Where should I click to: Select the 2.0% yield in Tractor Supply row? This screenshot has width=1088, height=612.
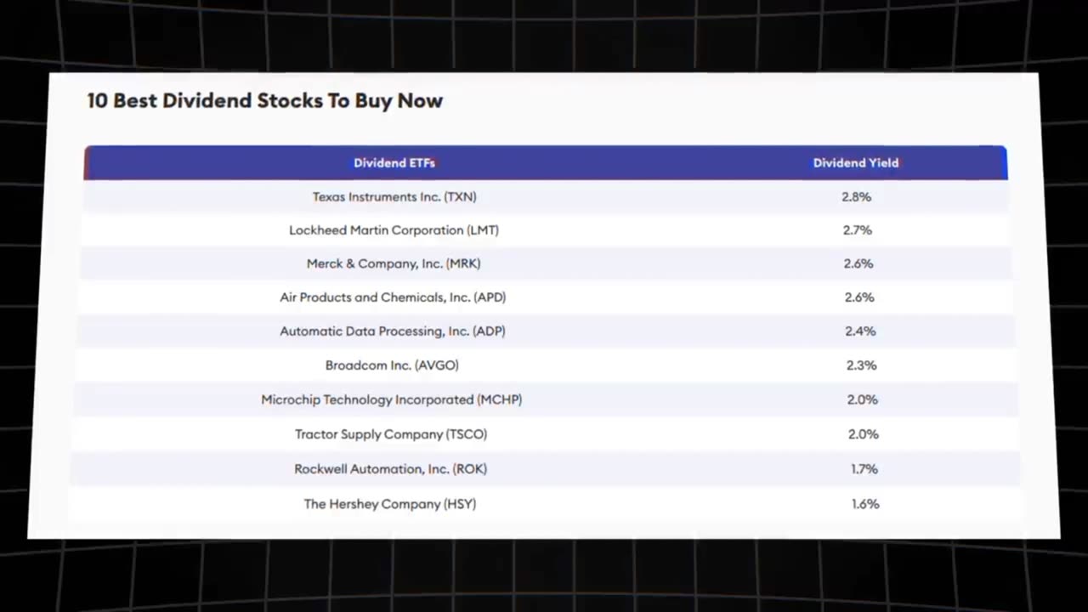click(x=864, y=434)
